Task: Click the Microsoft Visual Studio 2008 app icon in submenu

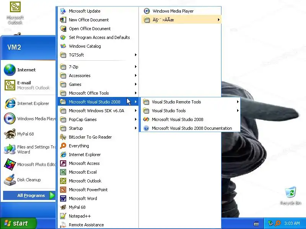Action: coord(146,119)
